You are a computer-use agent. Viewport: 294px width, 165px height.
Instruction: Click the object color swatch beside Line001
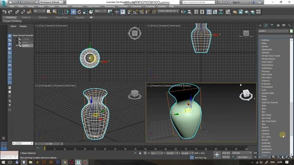coord(291,31)
